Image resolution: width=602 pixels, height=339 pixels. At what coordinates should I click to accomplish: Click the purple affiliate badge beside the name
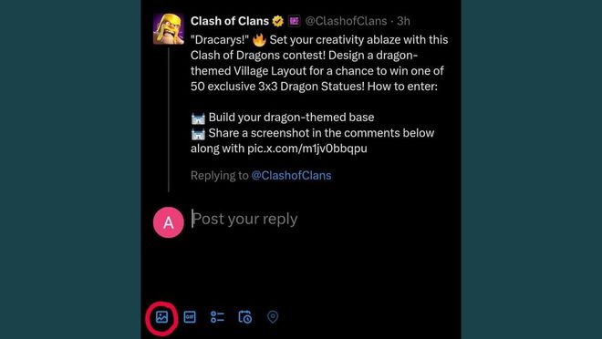[x=295, y=21]
